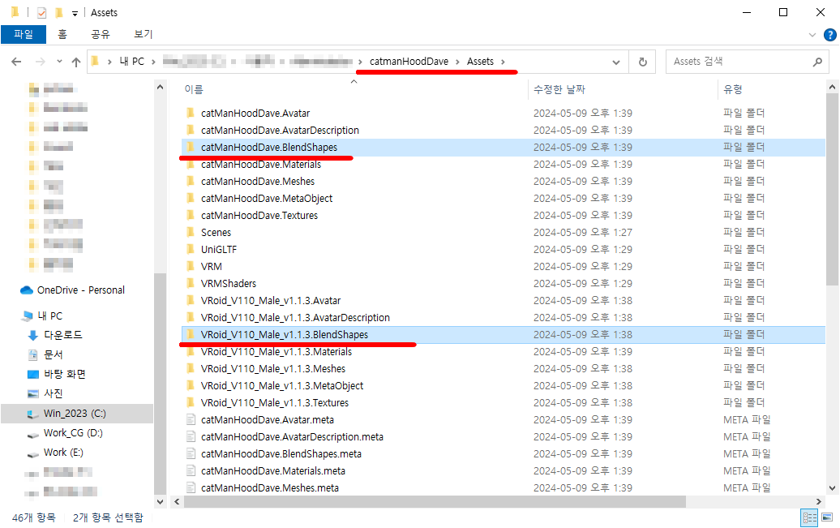
Task: Expand the ribbon with the chevron
Action: tap(812, 35)
